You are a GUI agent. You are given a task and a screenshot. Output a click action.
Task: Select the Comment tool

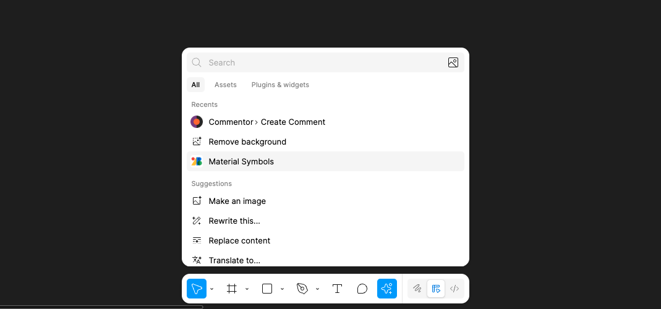[362, 289]
